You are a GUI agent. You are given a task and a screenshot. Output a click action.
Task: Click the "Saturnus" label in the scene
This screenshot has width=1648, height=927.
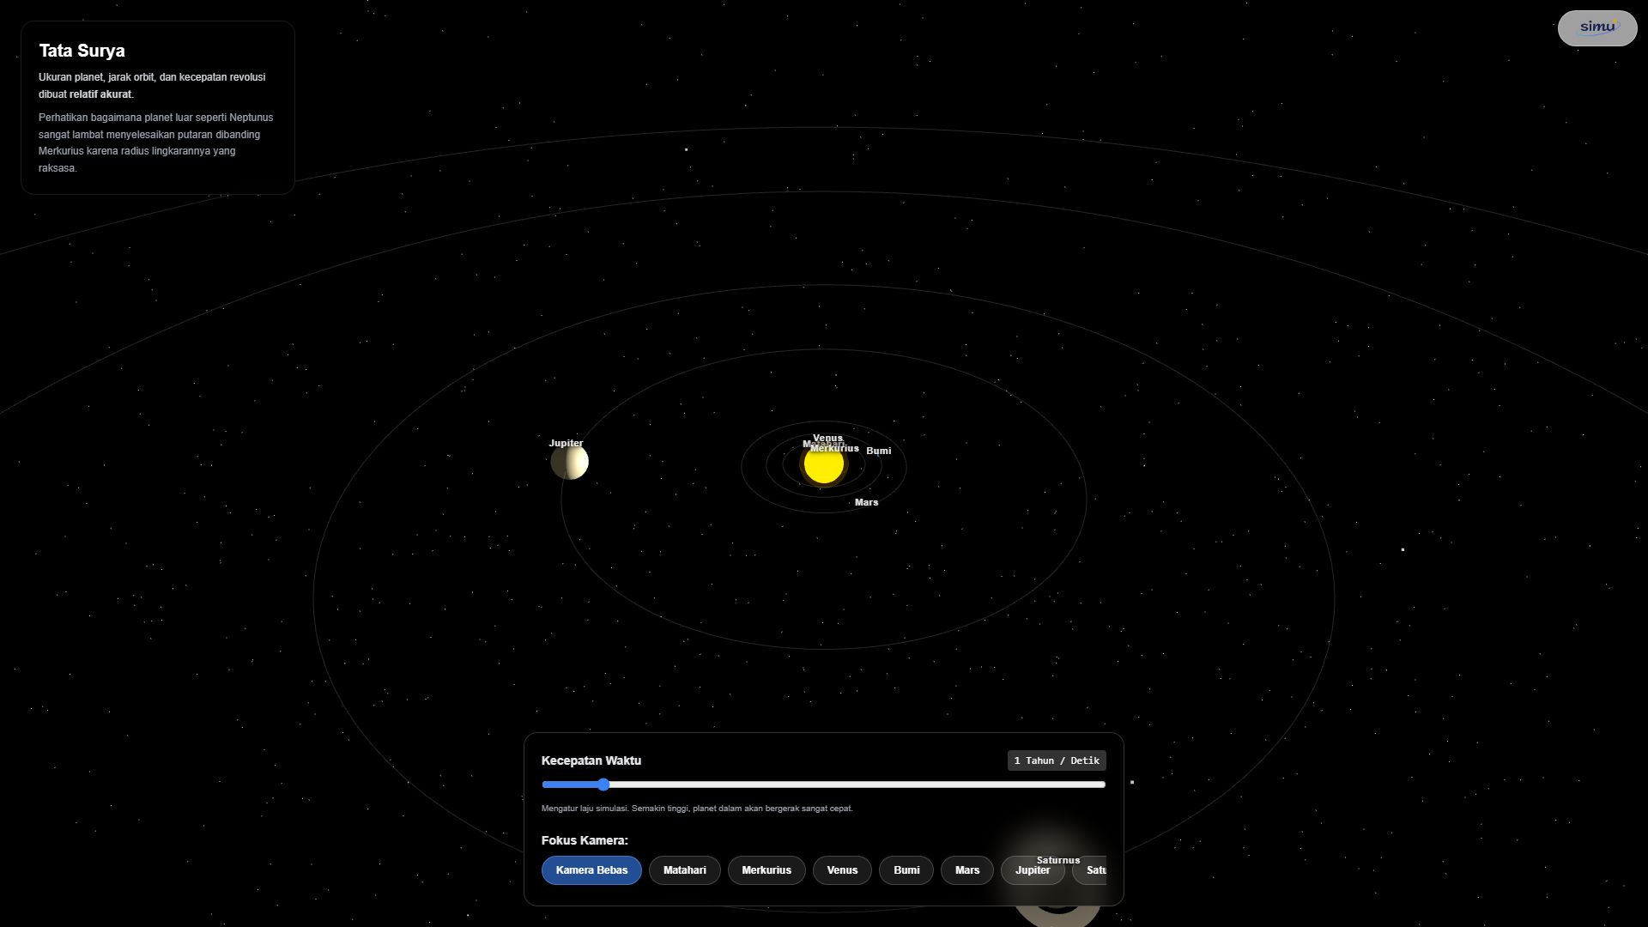[1058, 860]
